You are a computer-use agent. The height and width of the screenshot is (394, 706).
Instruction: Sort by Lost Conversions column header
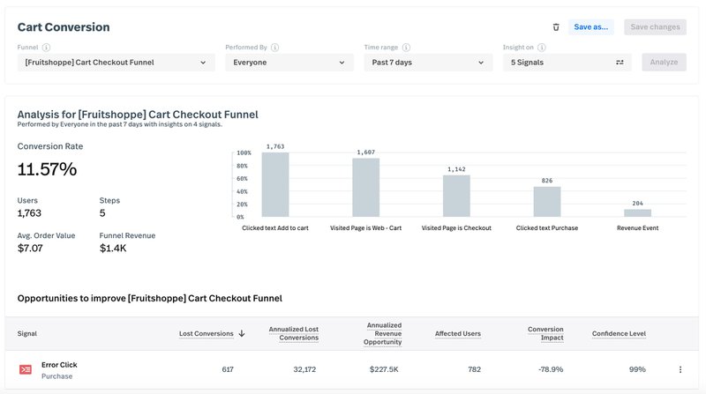point(212,334)
